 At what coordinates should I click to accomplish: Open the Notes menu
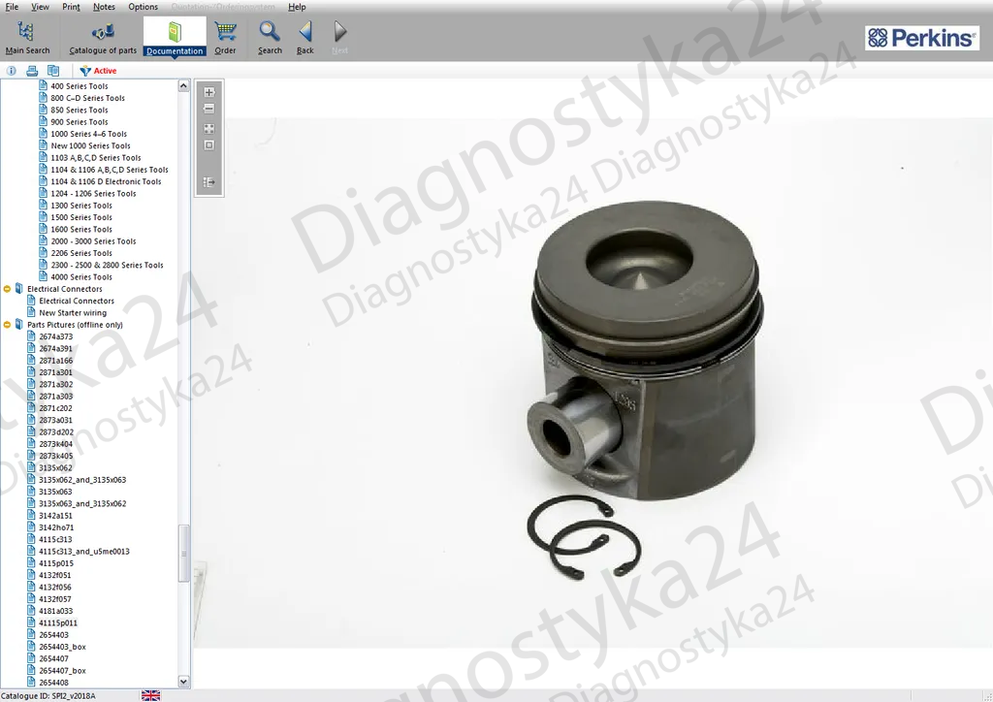click(x=104, y=7)
